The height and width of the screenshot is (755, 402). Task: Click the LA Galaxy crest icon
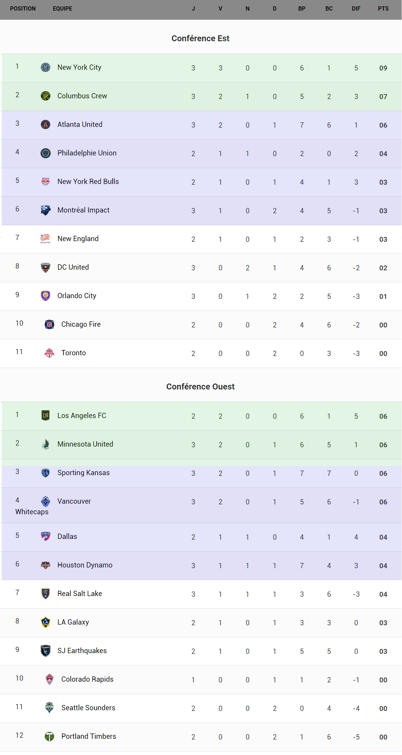(x=45, y=622)
